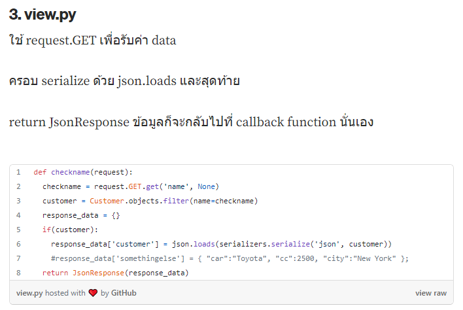
Task: Click the view raw link
Action: (431, 293)
